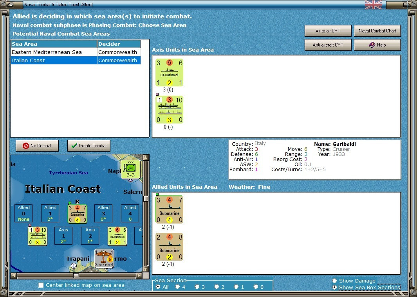Click the Name: Garibaldi label
Viewport: 417px width, 297px height.
335,144
